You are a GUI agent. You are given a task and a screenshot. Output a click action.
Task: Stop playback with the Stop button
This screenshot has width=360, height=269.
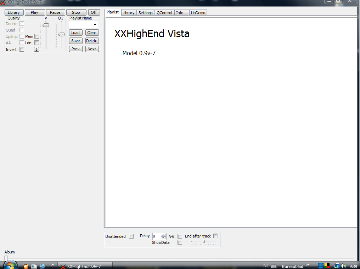[76, 12]
